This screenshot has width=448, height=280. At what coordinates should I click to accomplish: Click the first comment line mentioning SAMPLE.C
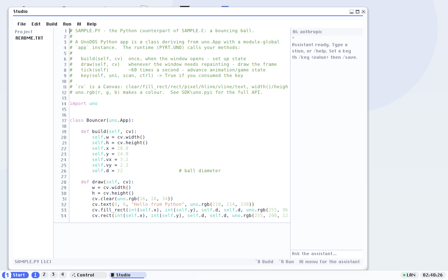[162, 31]
